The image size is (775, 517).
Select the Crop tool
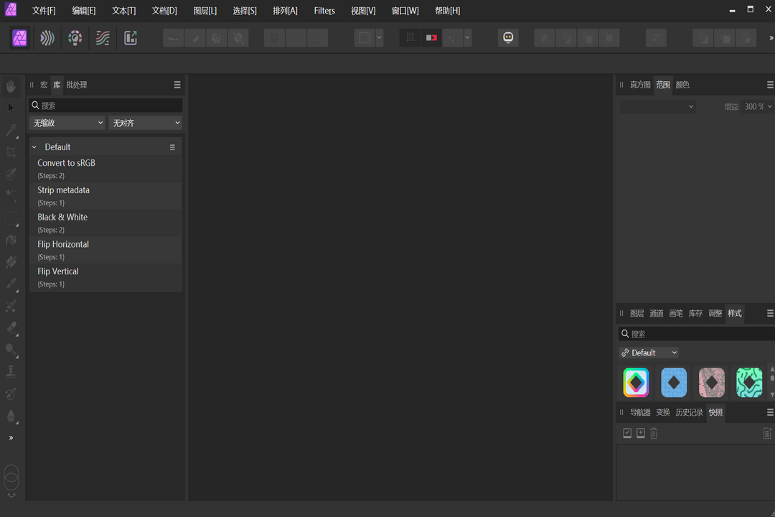coord(11,152)
